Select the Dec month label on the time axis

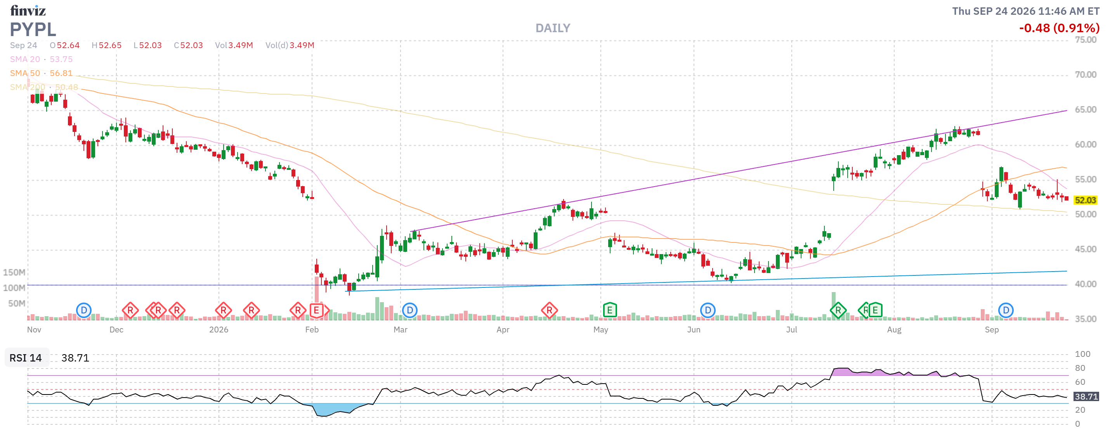pyautogui.click(x=116, y=330)
